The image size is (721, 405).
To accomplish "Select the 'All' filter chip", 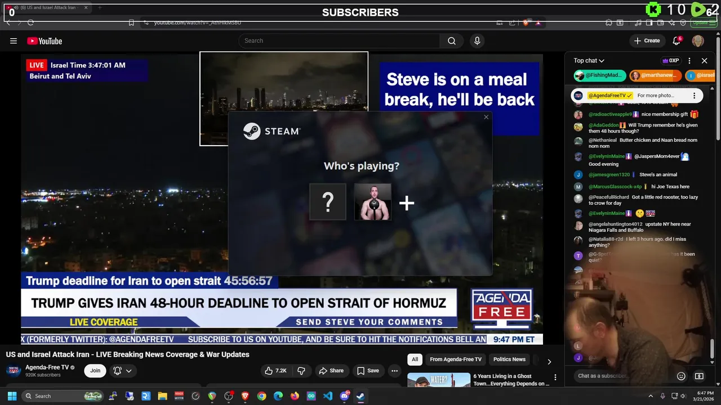I will point(415,359).
